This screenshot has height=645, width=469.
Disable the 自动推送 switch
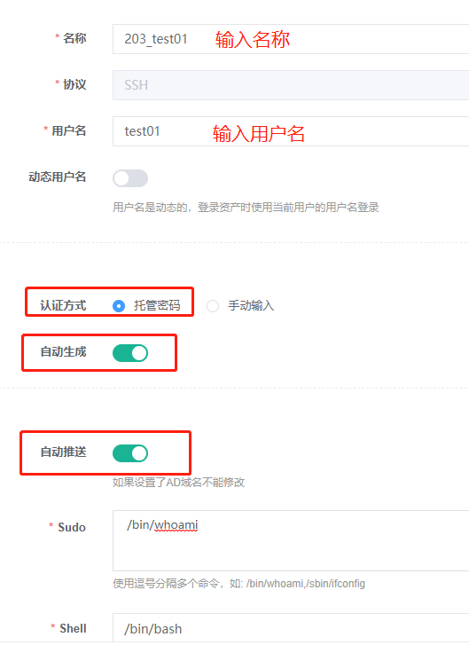[x=130, y=453]
